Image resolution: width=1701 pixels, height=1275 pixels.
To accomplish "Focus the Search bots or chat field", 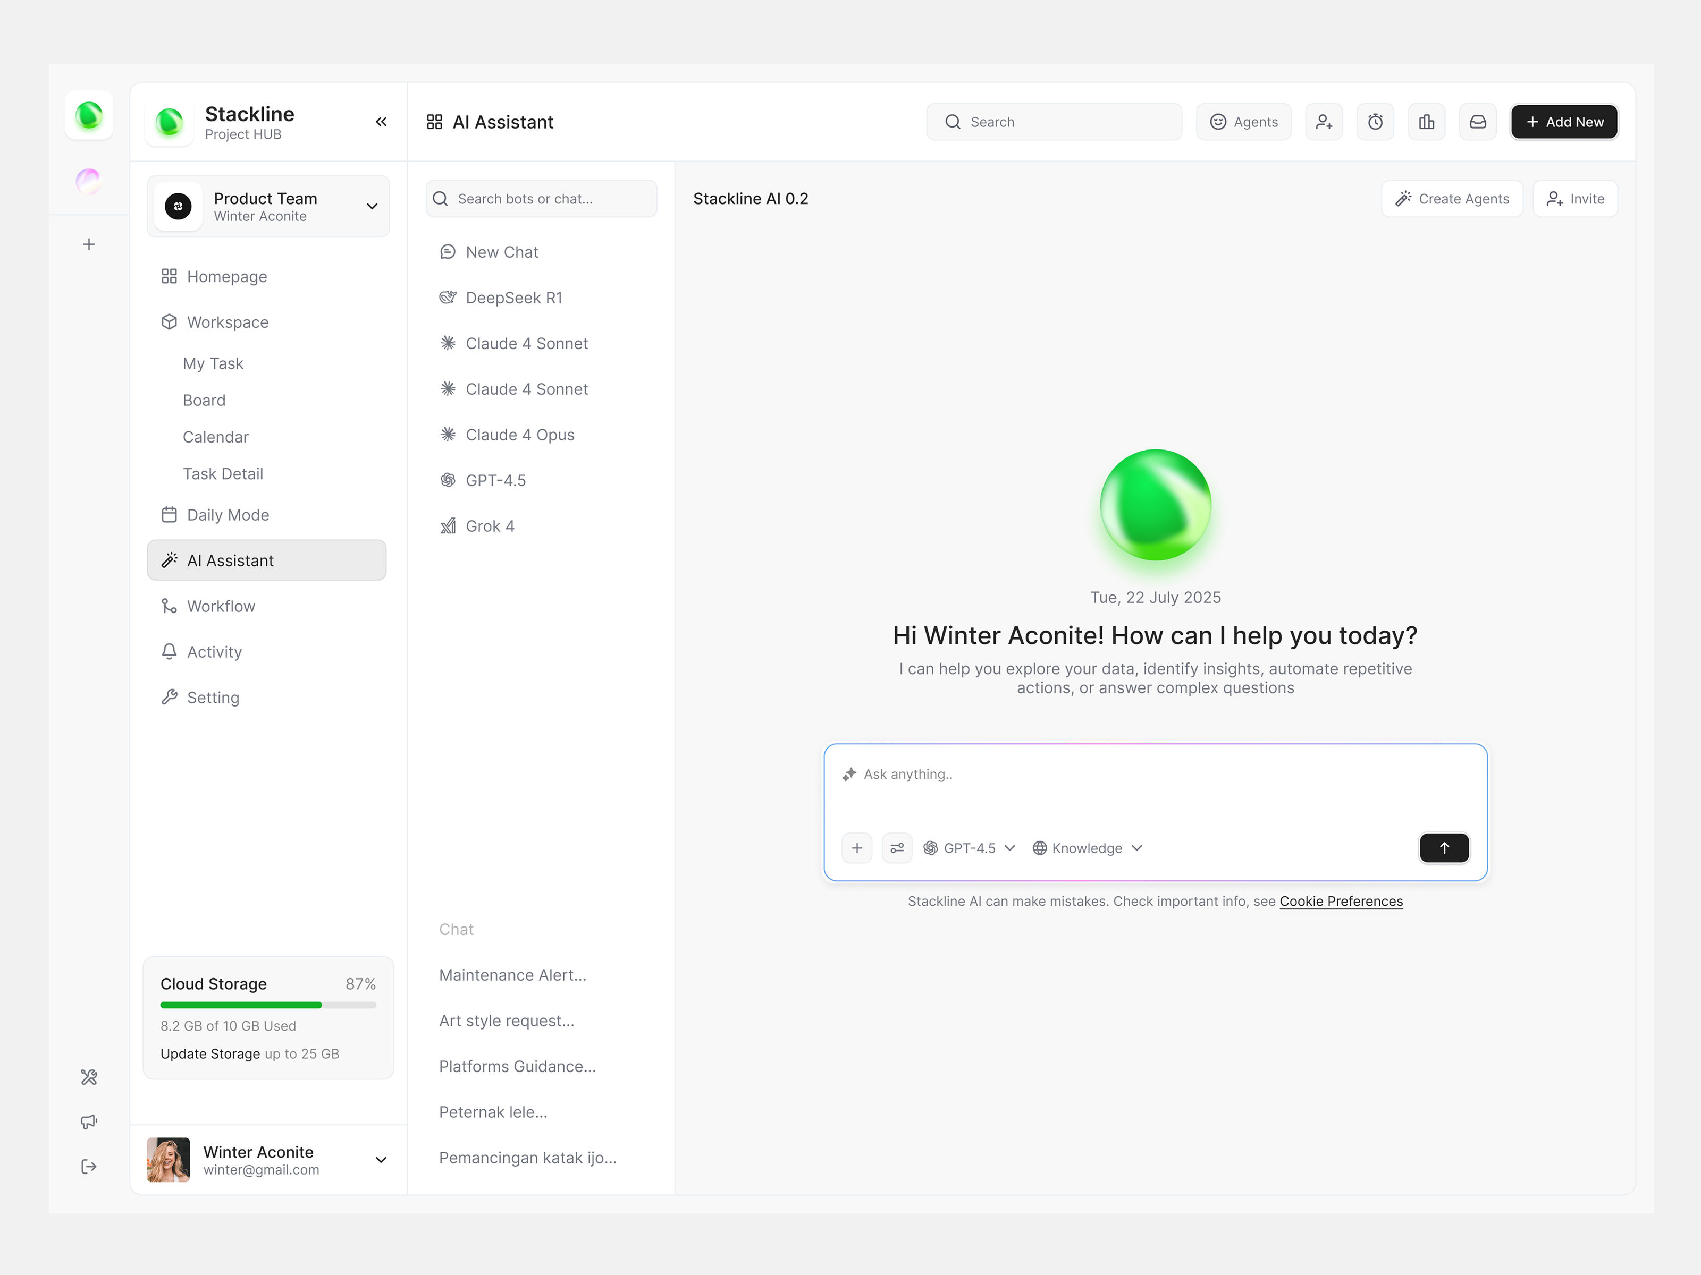I will point(541,199).
